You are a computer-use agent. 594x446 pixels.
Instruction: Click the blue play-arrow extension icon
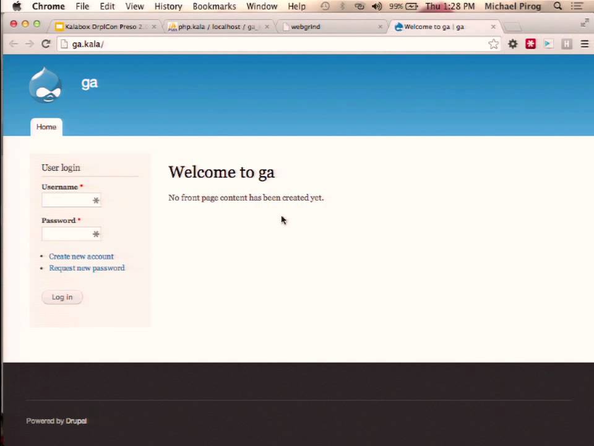[x=548, y=44]
